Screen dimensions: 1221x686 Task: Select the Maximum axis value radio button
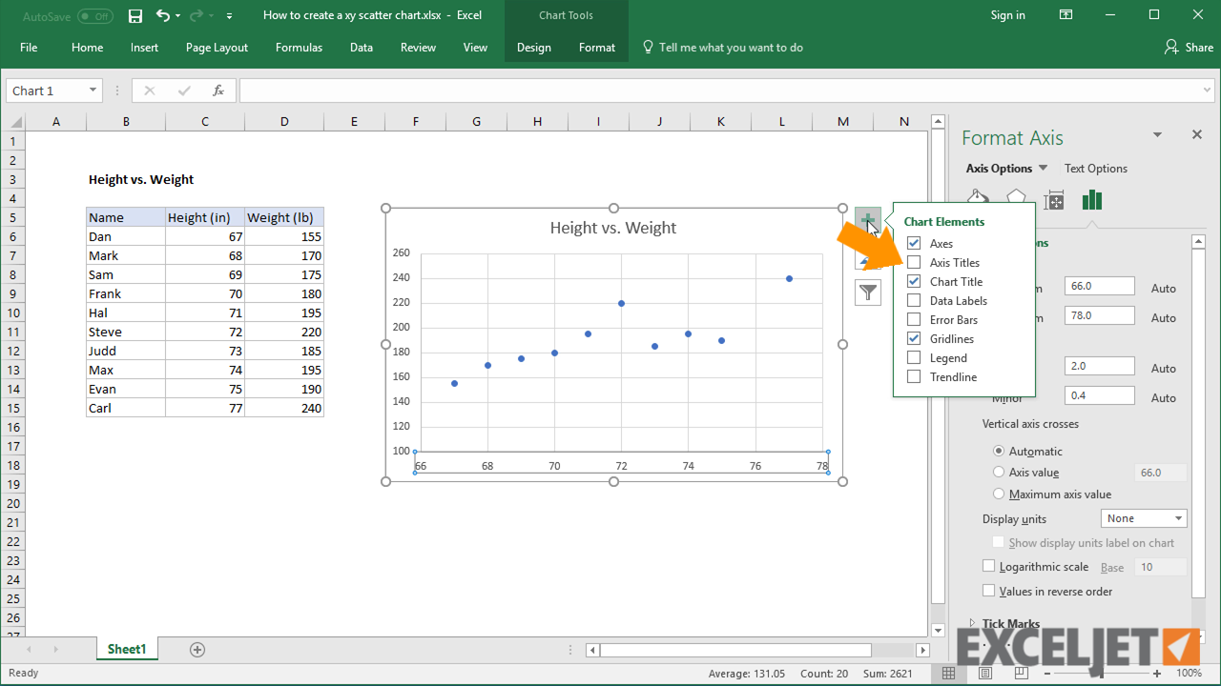(999, 494)
